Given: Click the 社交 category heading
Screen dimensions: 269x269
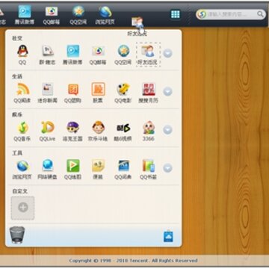Looking at the screenshot, I should click(x=17, y=38).
